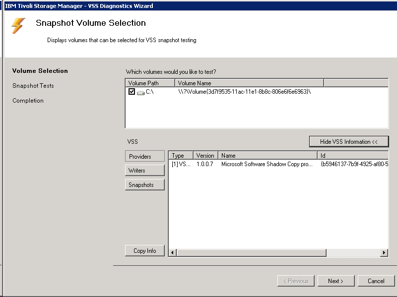
Task: Sort by Volume Path column header
Action: coord(149,83)
